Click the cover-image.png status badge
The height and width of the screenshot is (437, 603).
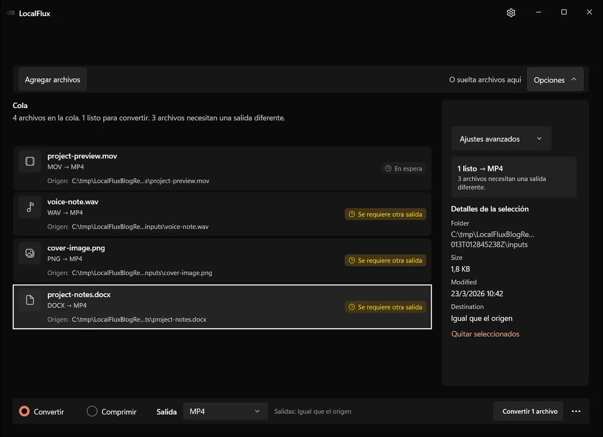pyautogui.click(x=385, y=260)
